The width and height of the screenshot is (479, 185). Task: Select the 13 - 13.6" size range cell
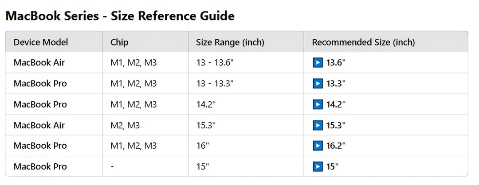click(215, 63)
